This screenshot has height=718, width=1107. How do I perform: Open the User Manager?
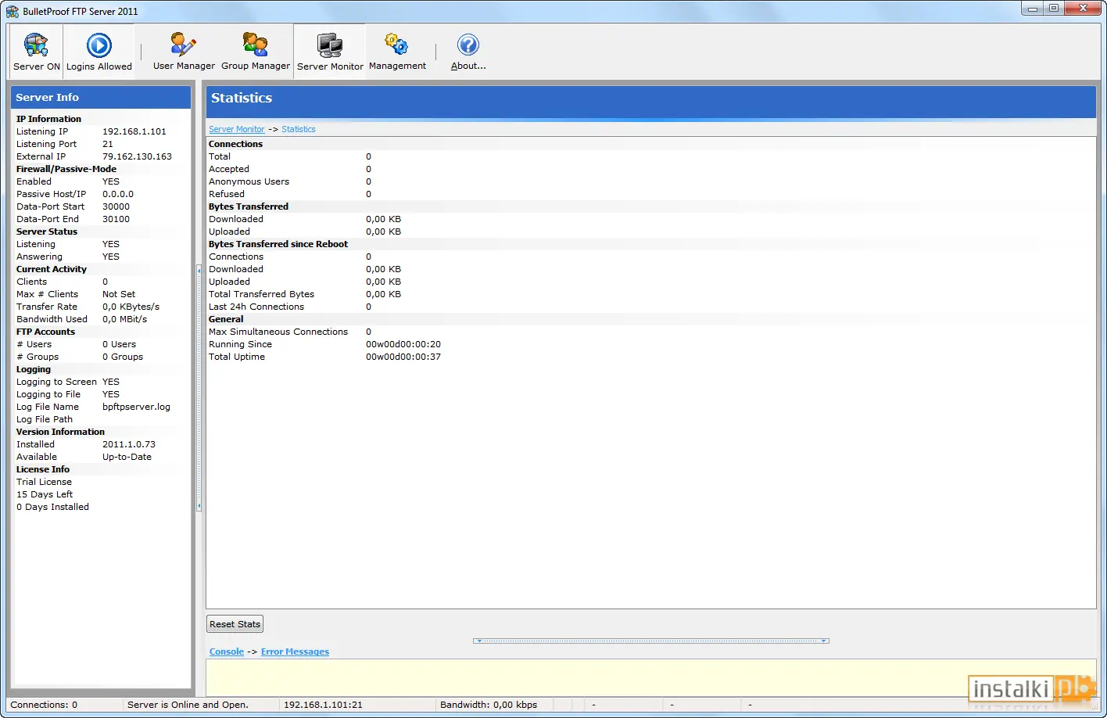point(184,52)
